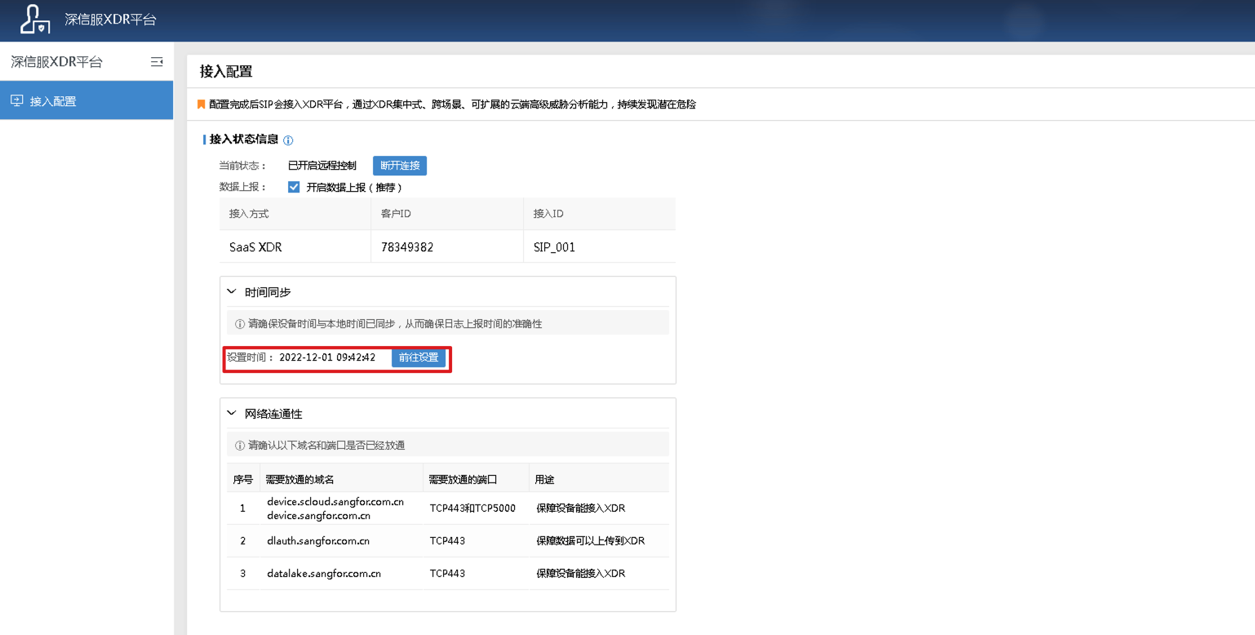Uncheck 开启数据上报（推荐）checkbox
This screenshot has width=1255, height=635.
(x=294, y=186)
